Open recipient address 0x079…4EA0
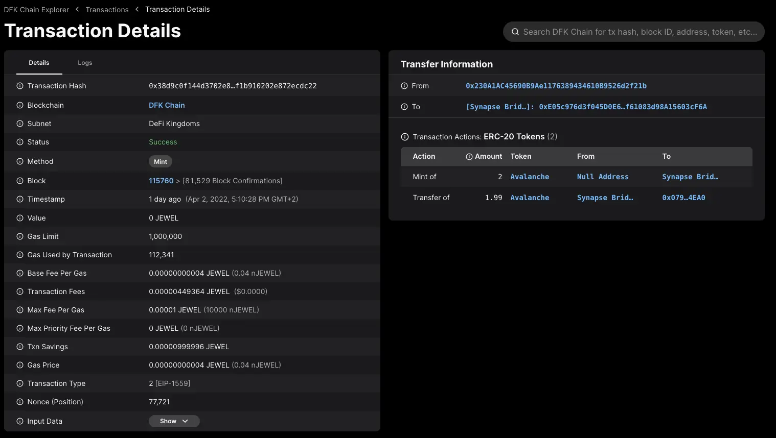Image resolution: width=776 pixels, height=438 pixels. point(683,198)
